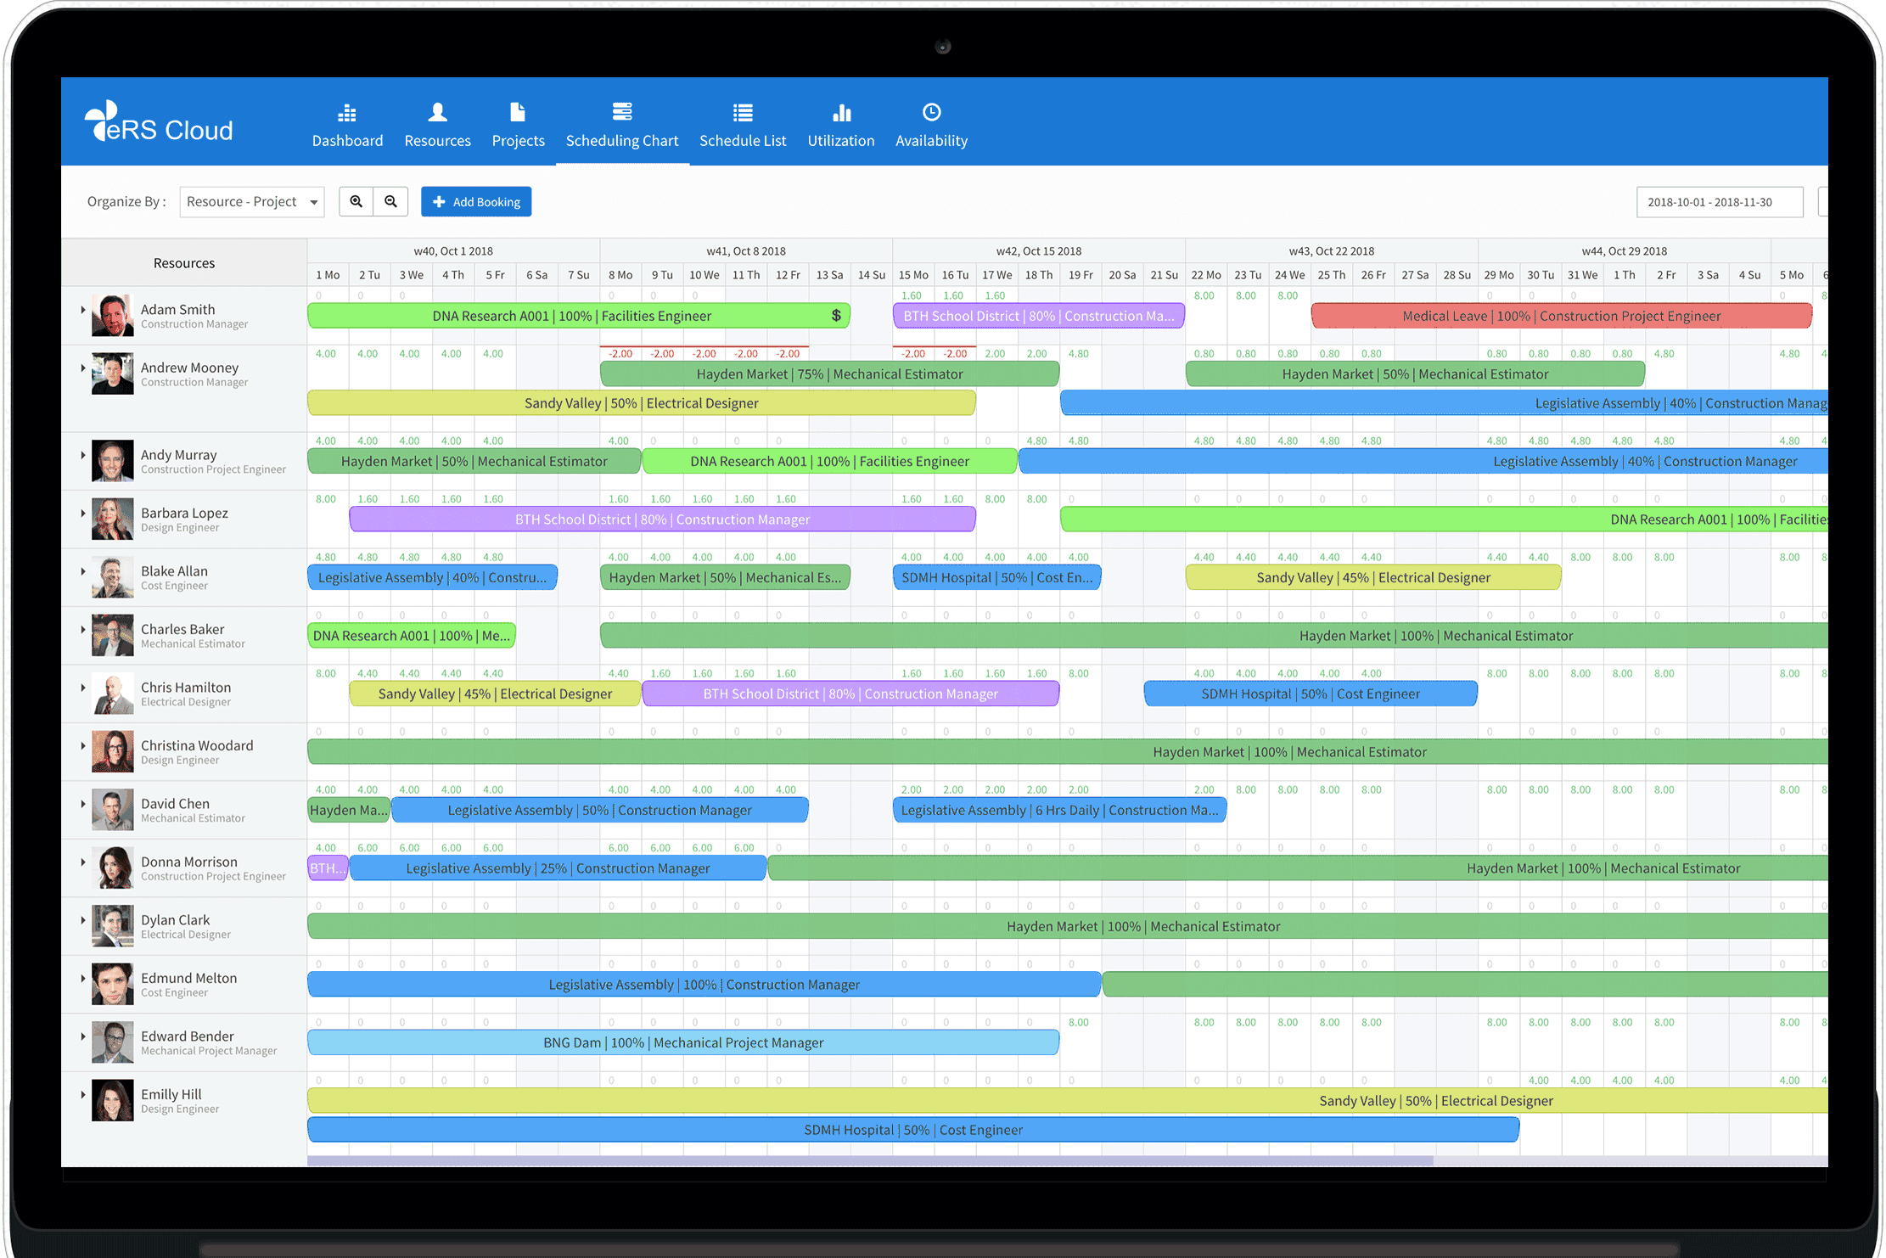Viewport: 1886px width, 1258px height.
Task: Expand Donna Morrison's row
Action: (x=83, y=862)
